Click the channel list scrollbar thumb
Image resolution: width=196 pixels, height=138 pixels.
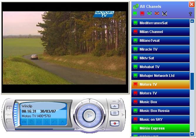point(192,81)
